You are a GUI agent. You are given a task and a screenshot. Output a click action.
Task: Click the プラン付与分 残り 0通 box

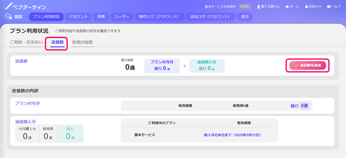coord(162,65)
